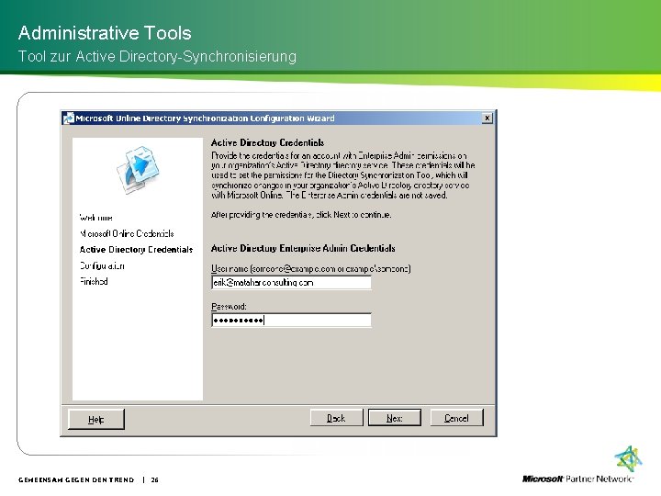Click the Active Directory Credentials heading
The width and height of the screenshot is (661, 496).
click(268, 142)
